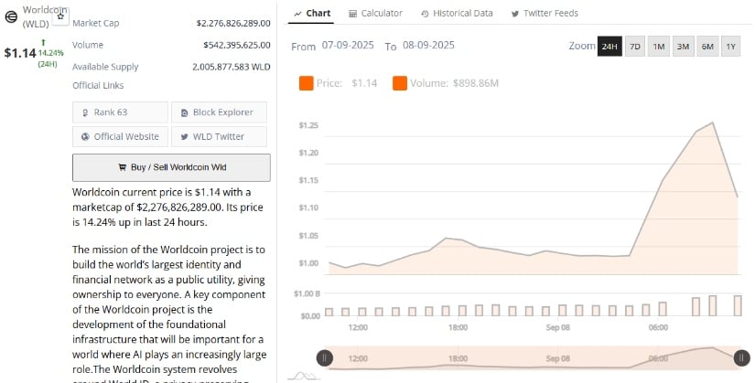Click the small mini-chart icon below navigator

(305, 376)
